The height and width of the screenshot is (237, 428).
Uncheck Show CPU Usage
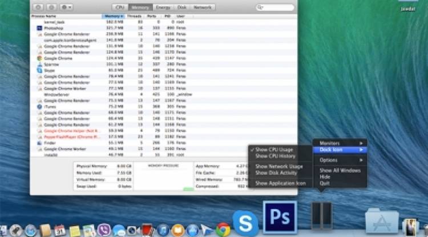[x=280, y=150]
